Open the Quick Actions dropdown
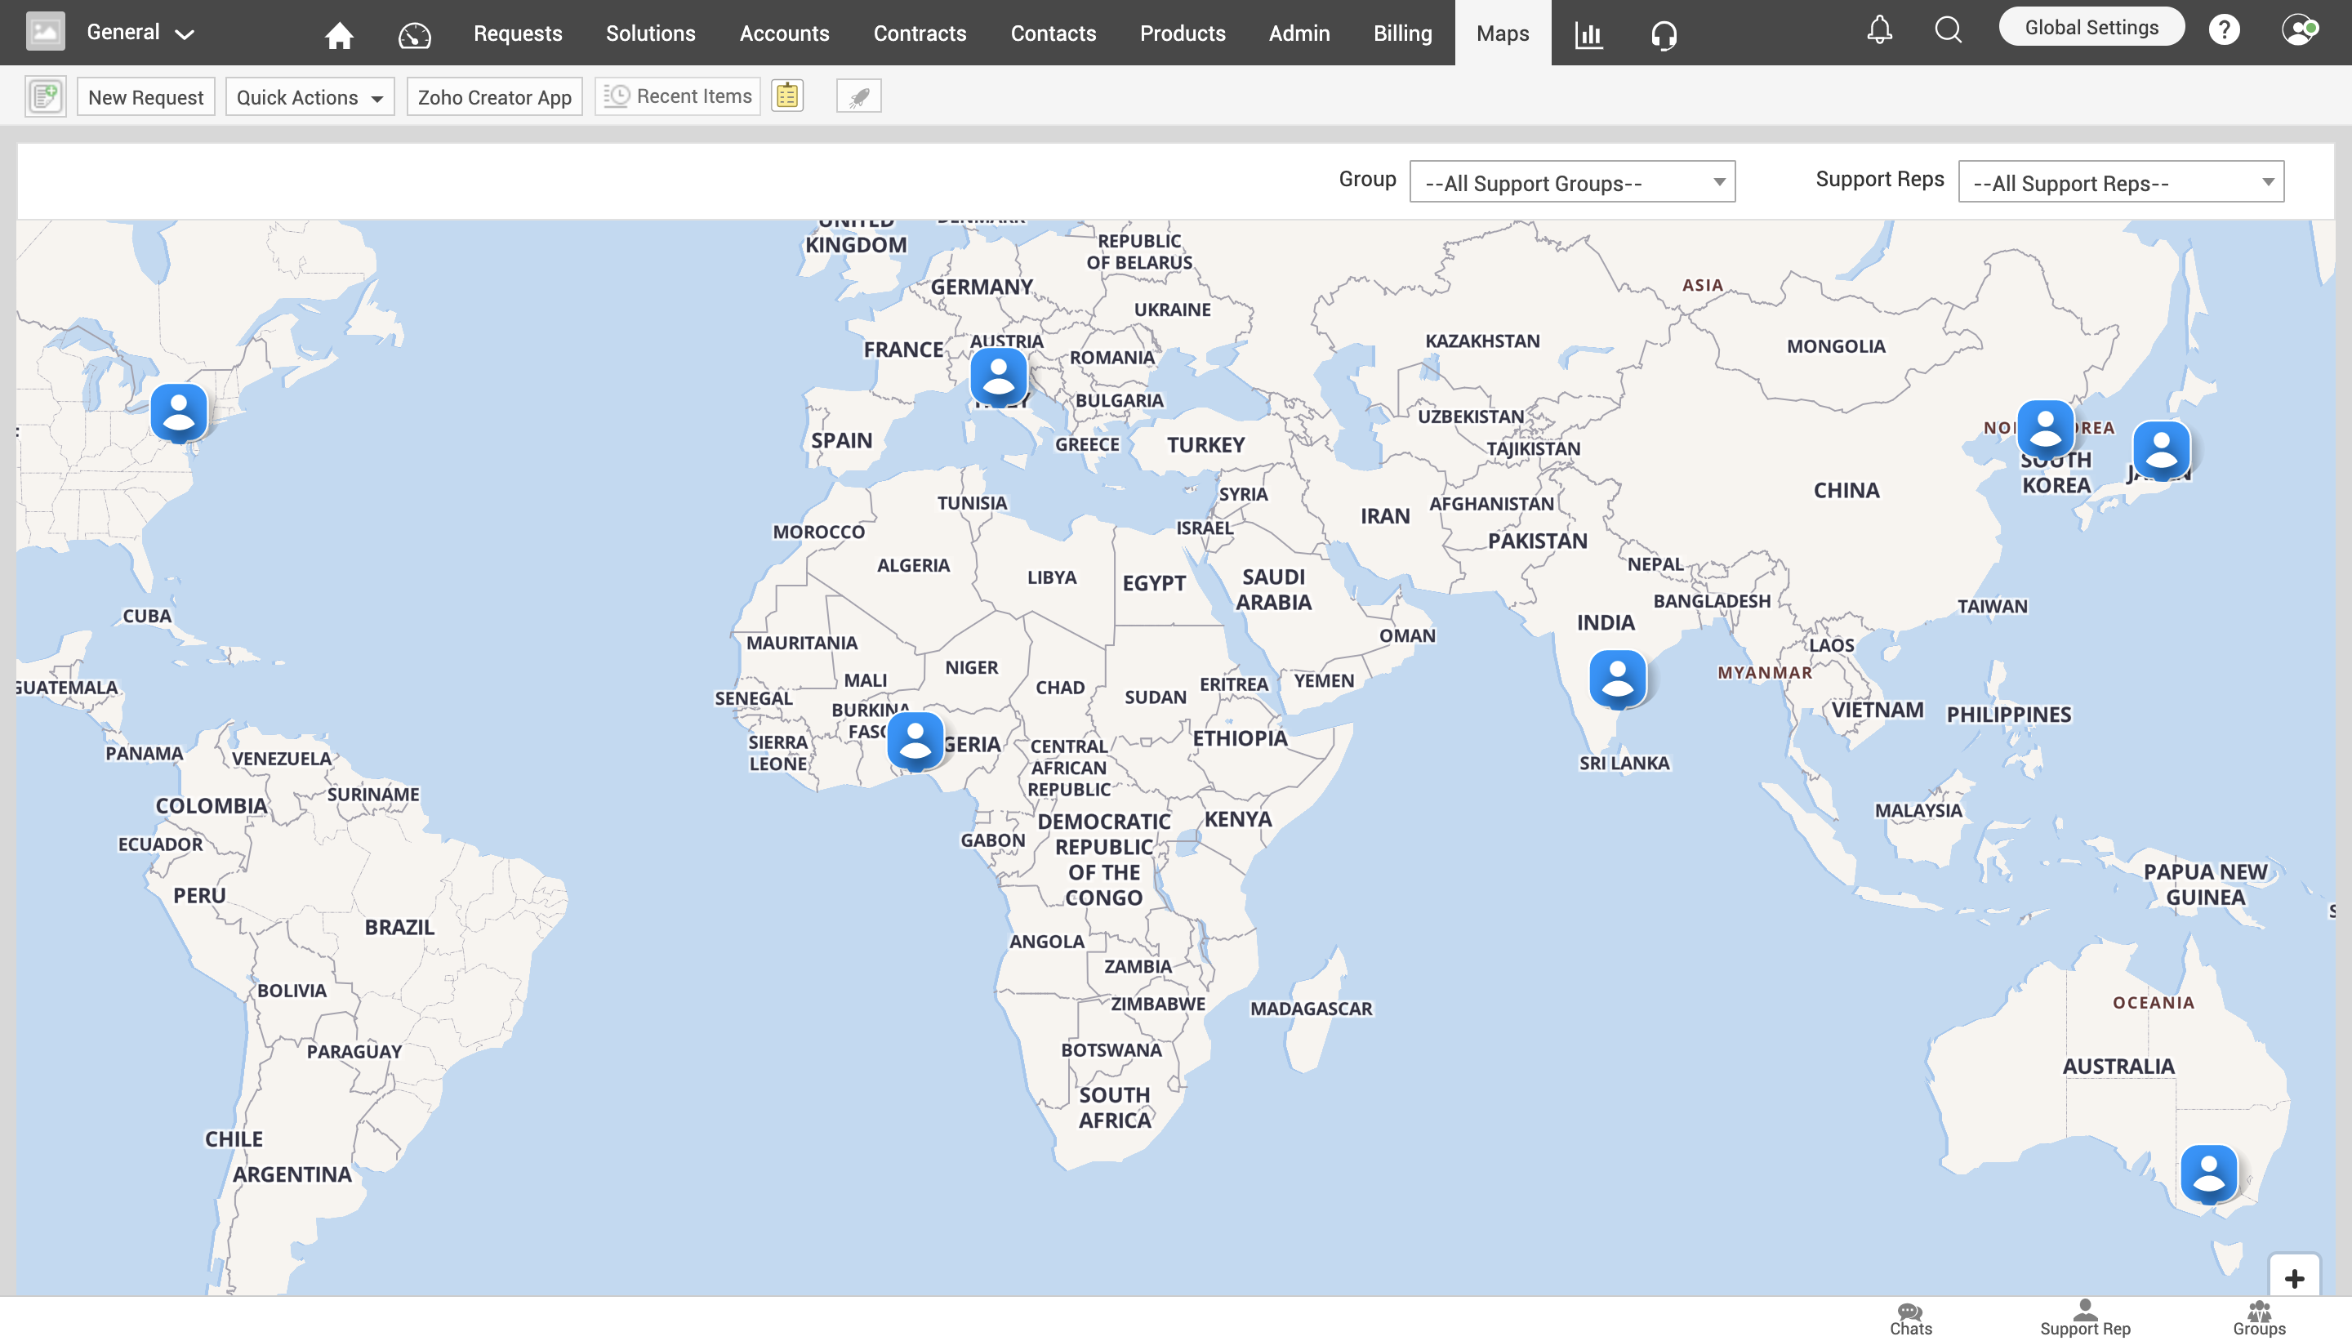The height and width of the screenshot is (1341, 2352). [x=310, y=96]
